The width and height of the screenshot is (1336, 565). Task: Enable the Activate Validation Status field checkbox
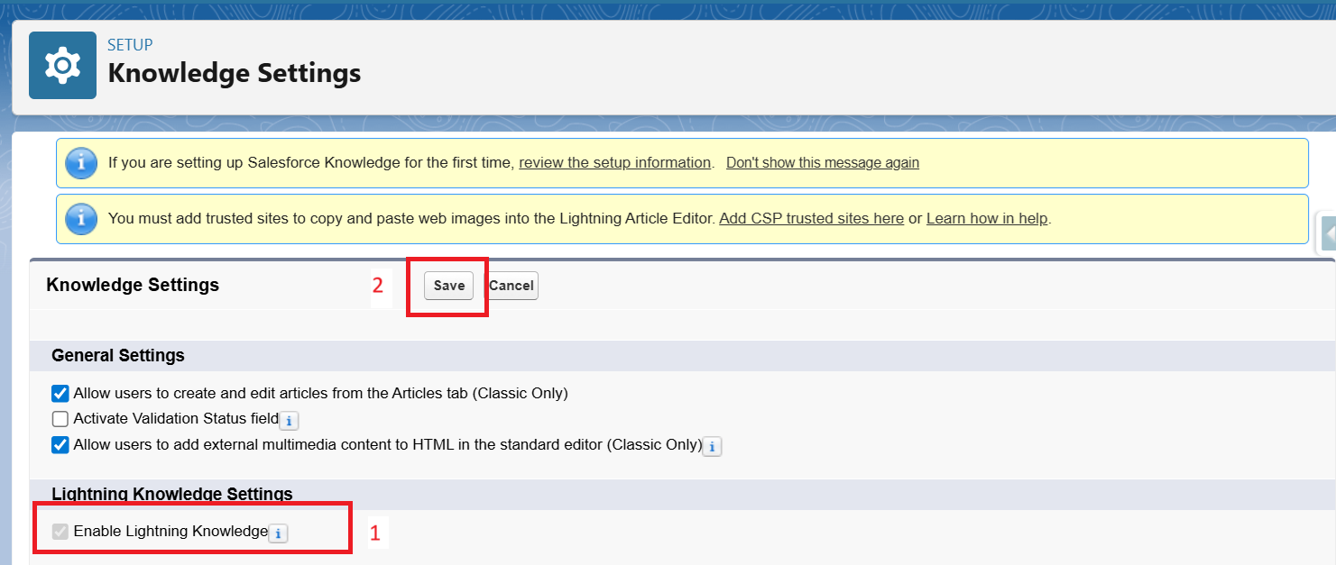[60, 419]
